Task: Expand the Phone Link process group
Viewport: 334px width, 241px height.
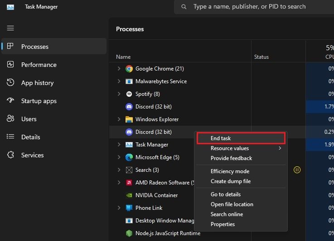Action: 119,208
